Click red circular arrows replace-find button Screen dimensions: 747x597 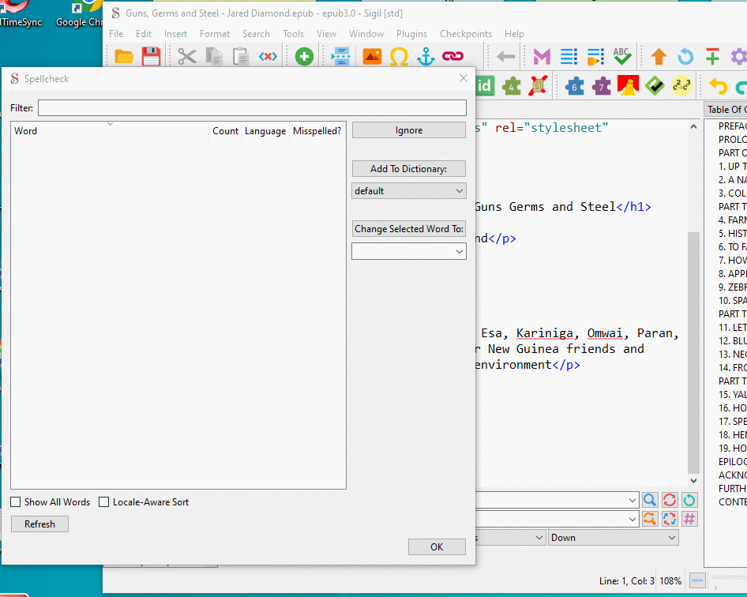point(670,500)
